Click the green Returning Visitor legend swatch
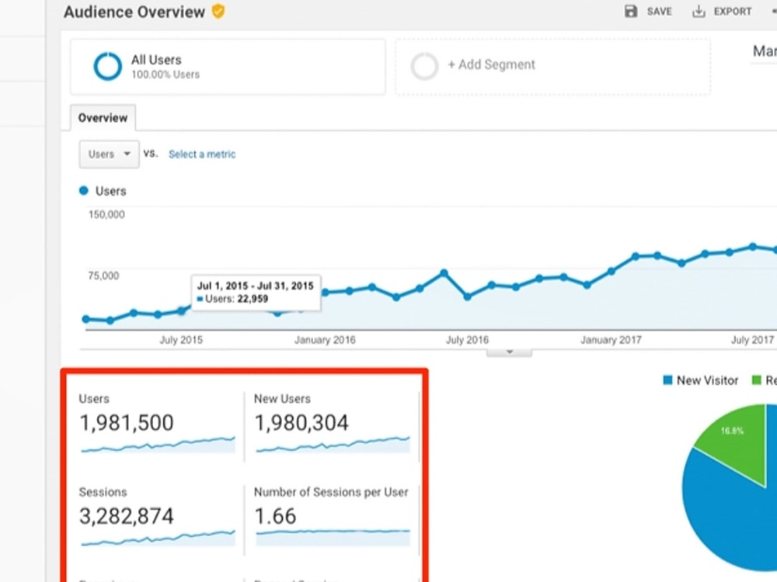 coord(756,380)
